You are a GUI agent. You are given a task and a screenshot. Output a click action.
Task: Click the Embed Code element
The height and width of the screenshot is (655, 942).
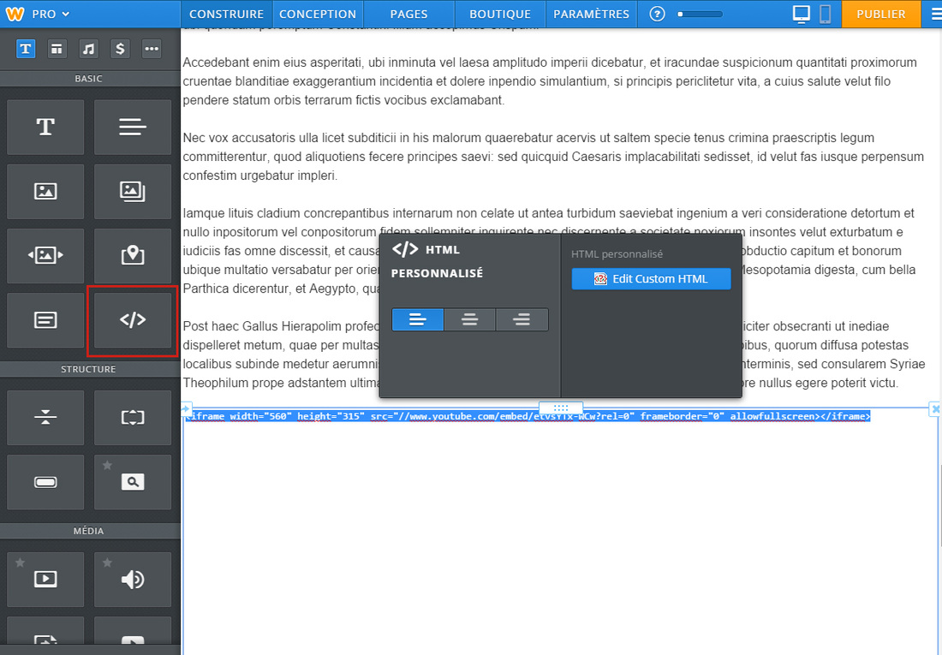coord(133,320)
